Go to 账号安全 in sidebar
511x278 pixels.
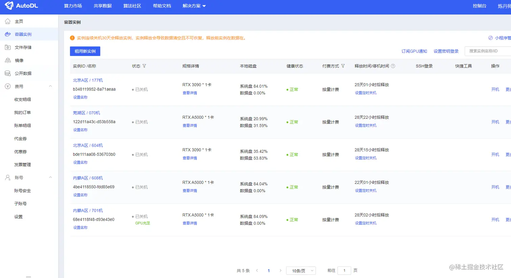(23, 191)
